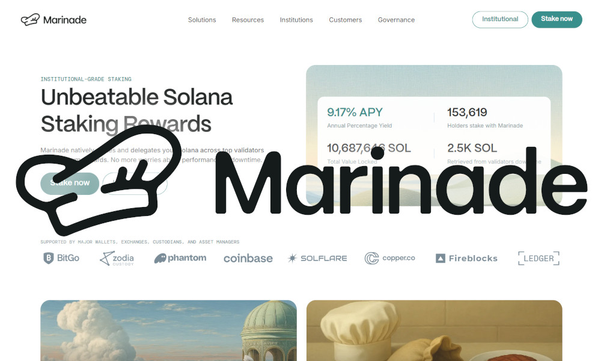Open the Governance navigation menu
Viewport: 601px width, 361px height.
point(396,20)
